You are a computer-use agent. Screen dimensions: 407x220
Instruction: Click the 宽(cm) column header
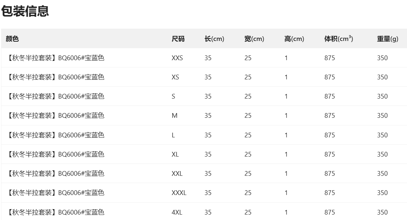(x=254, y=39)
